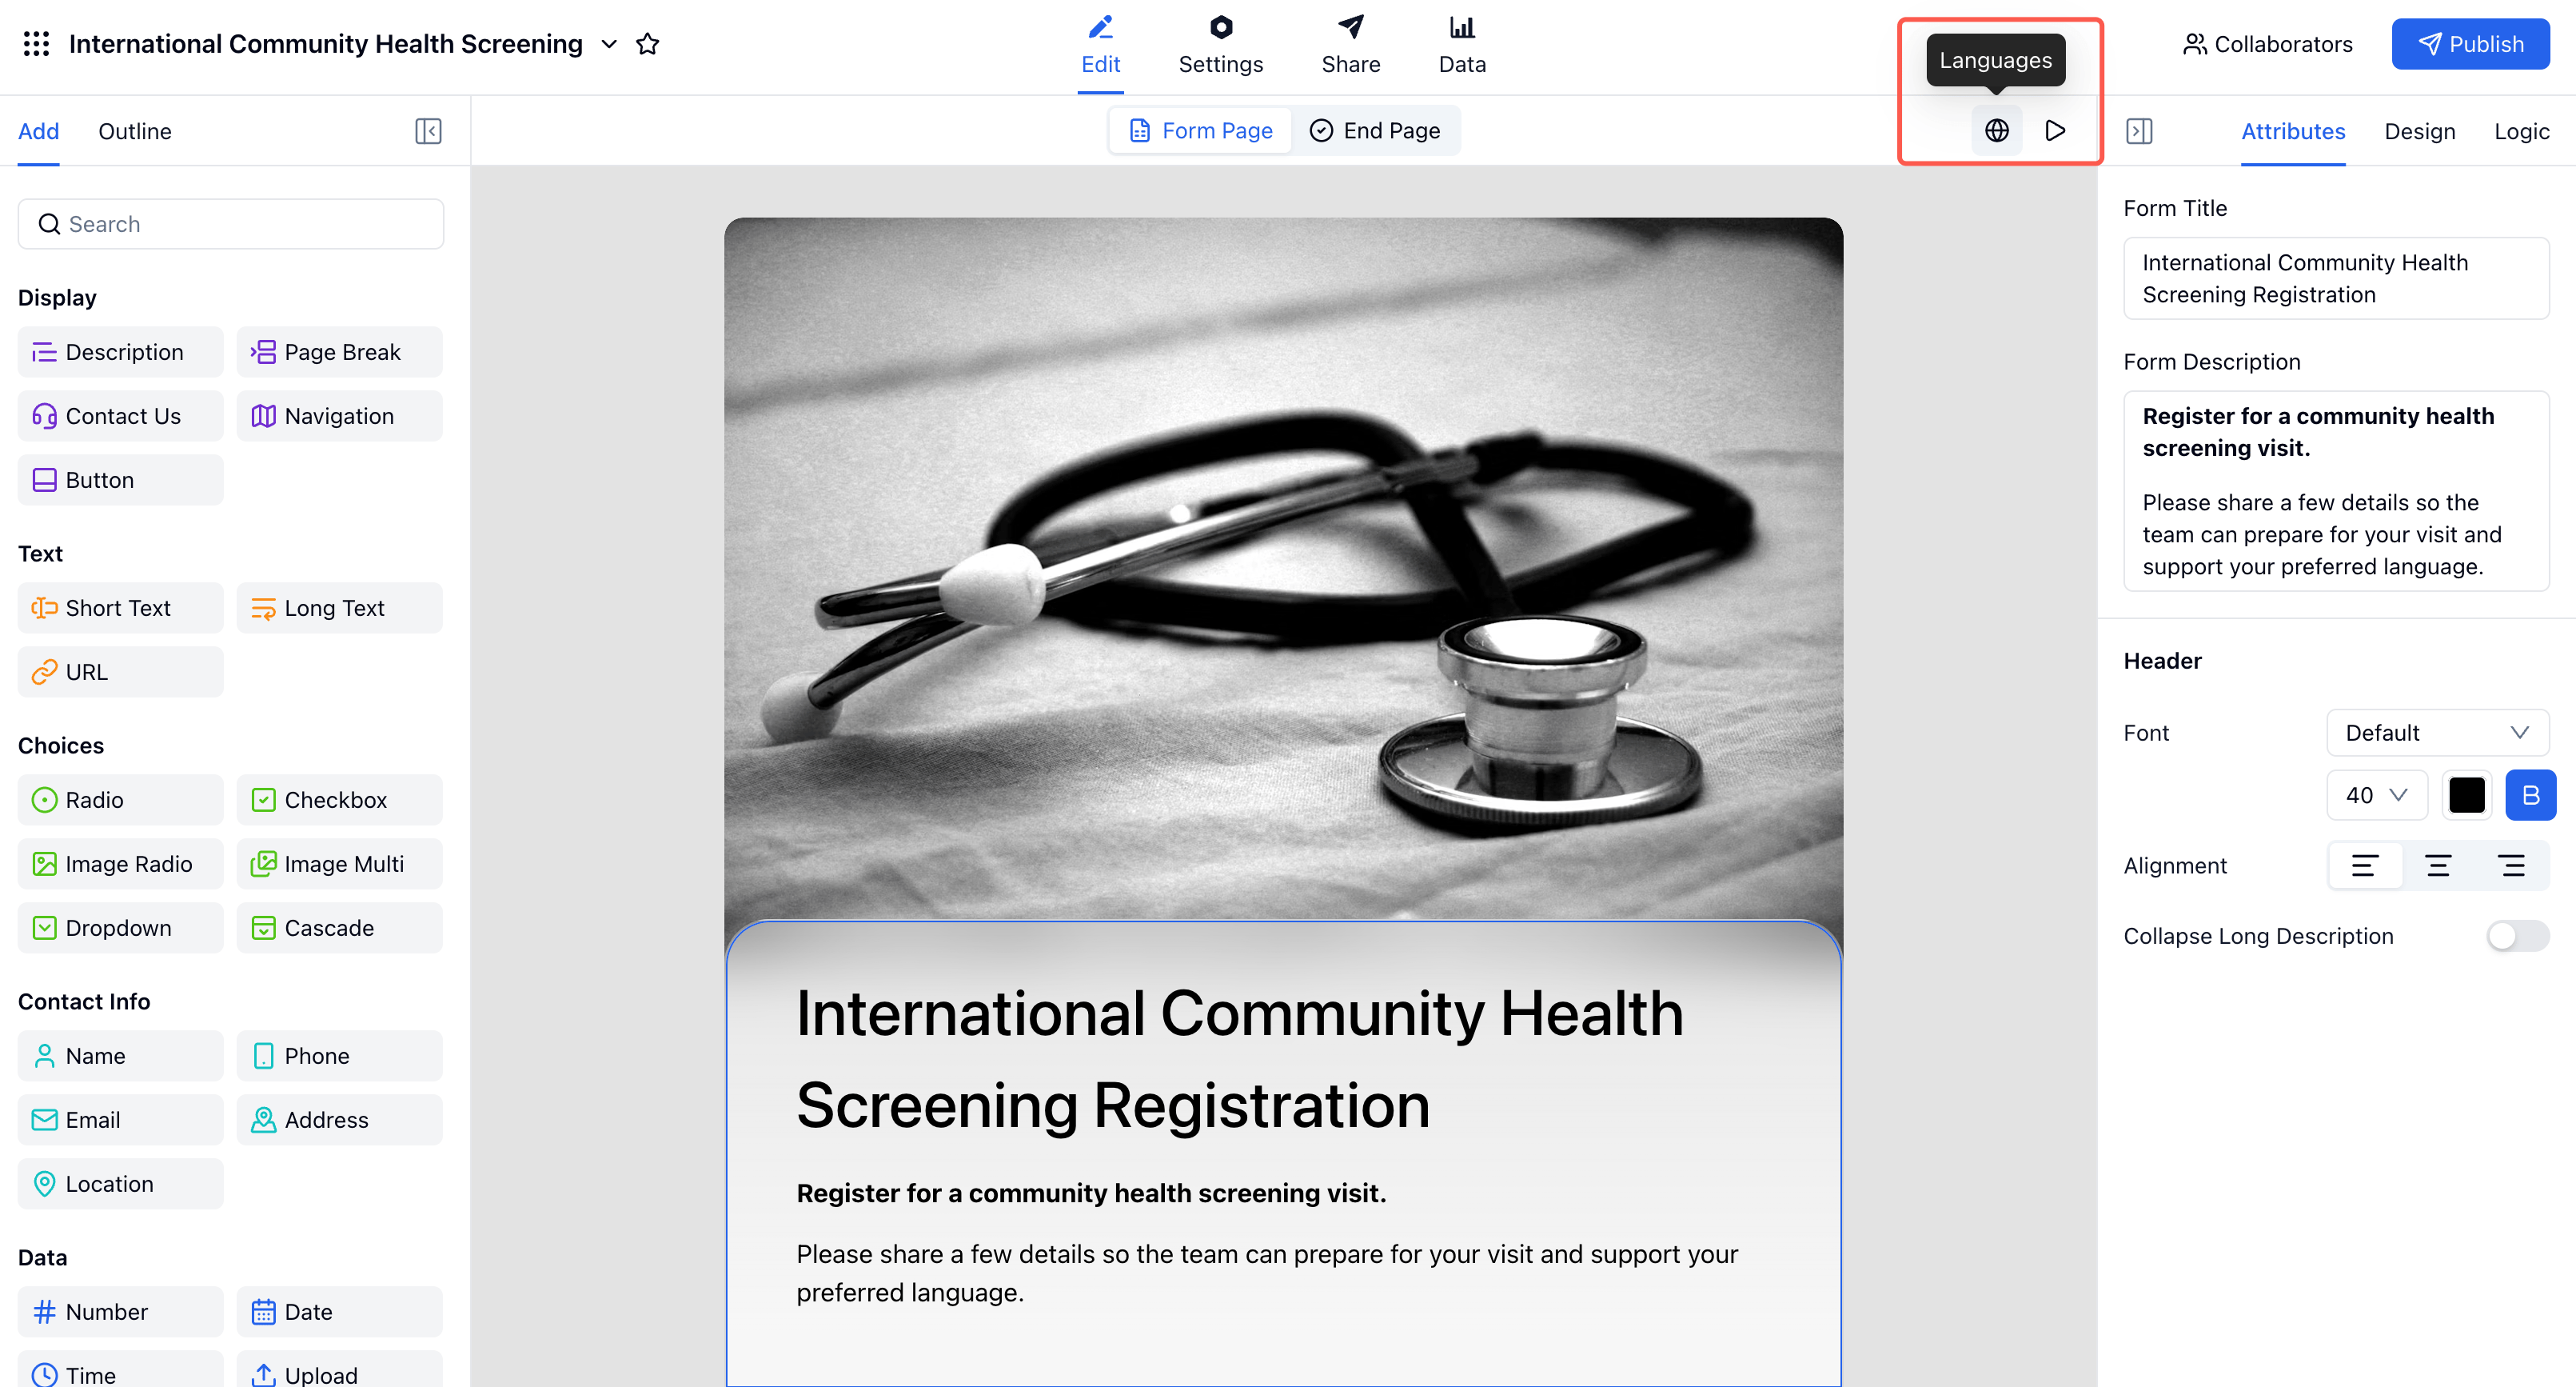The width and height of the screenshot is (2576, 1387).
Task: Add an Image Radio field
Action: click(x=120, y=865)
